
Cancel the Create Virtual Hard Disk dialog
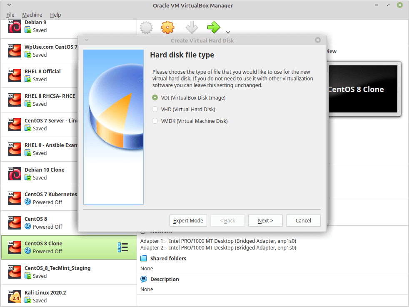(x=303, y=221)
